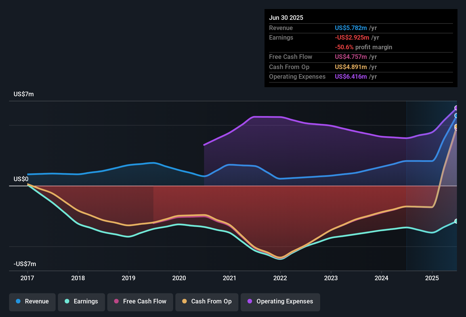Click the teal Earnings endpoint marker
466x317 pixels.
point(456,221)
